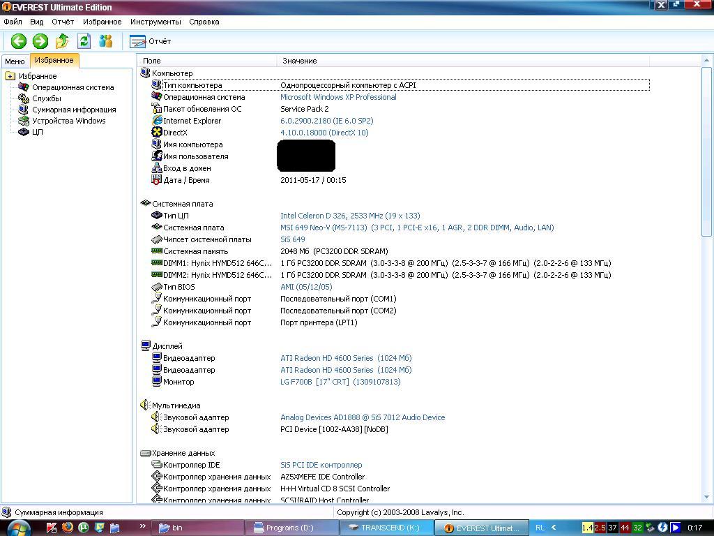Screen dimensions: 714x536
Task: Select Суммарная информация in the favorites tree
Action: click(74, 110)
